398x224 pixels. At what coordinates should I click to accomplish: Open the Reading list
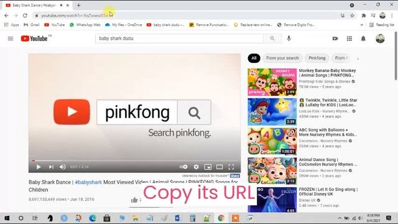[382, 25]
